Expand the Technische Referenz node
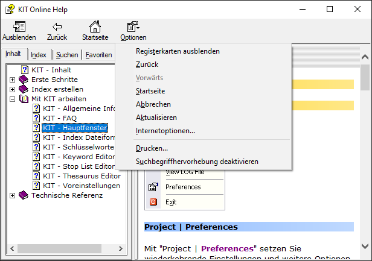The height and width of the screenshot is (261, 372). click(13, 195)
